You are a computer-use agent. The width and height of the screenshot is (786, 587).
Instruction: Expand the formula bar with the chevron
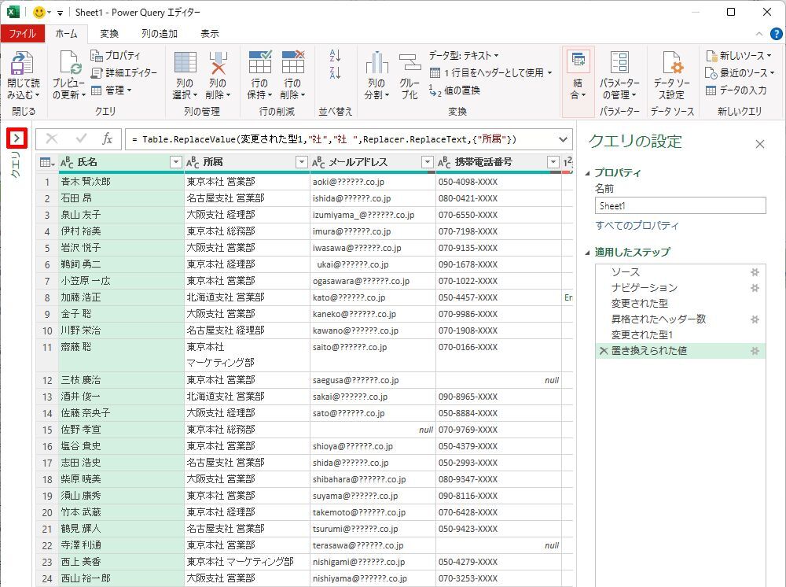[x=563, y=139]
